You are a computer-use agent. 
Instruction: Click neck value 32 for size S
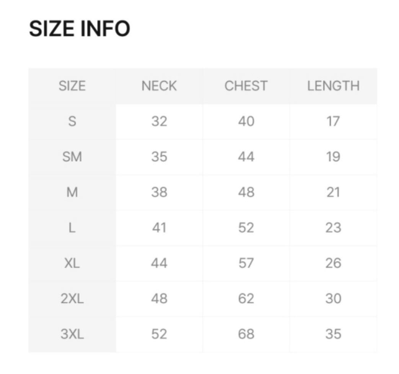click(x=159, y=121)
